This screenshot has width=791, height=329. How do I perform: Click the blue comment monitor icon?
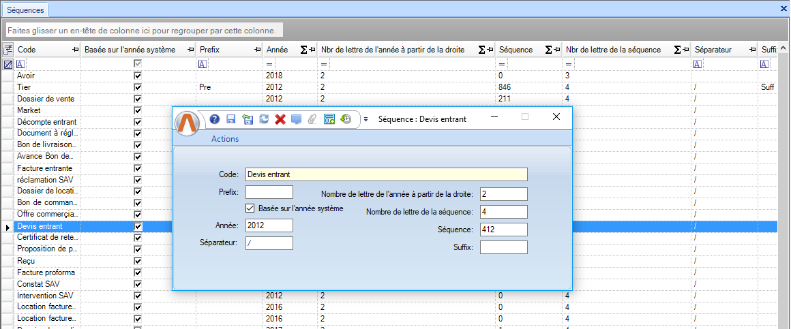(x=296, y=119)
